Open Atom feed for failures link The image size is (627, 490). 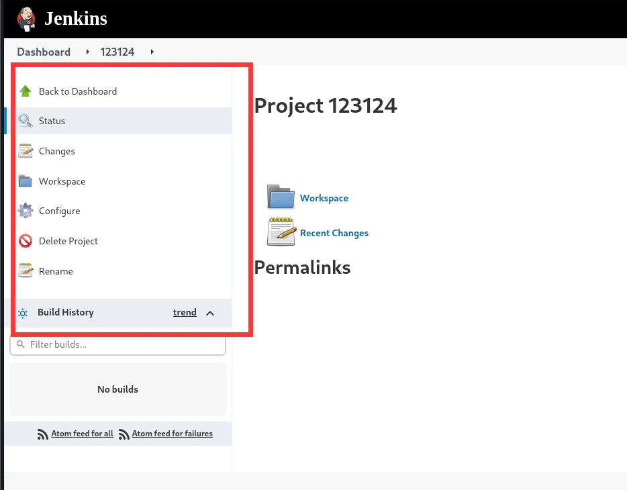tap(173, 434)
